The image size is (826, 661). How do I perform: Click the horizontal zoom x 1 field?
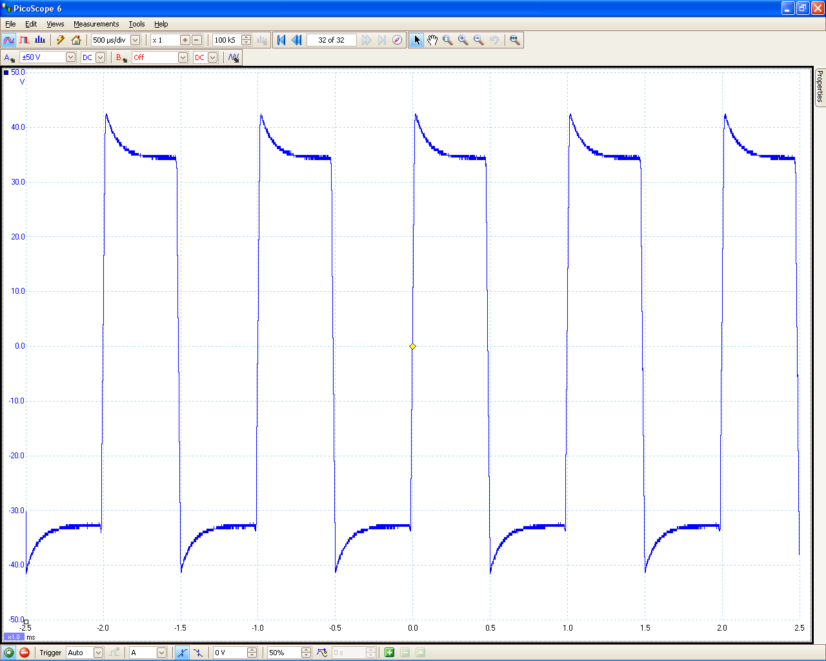[x=165, y=40]
